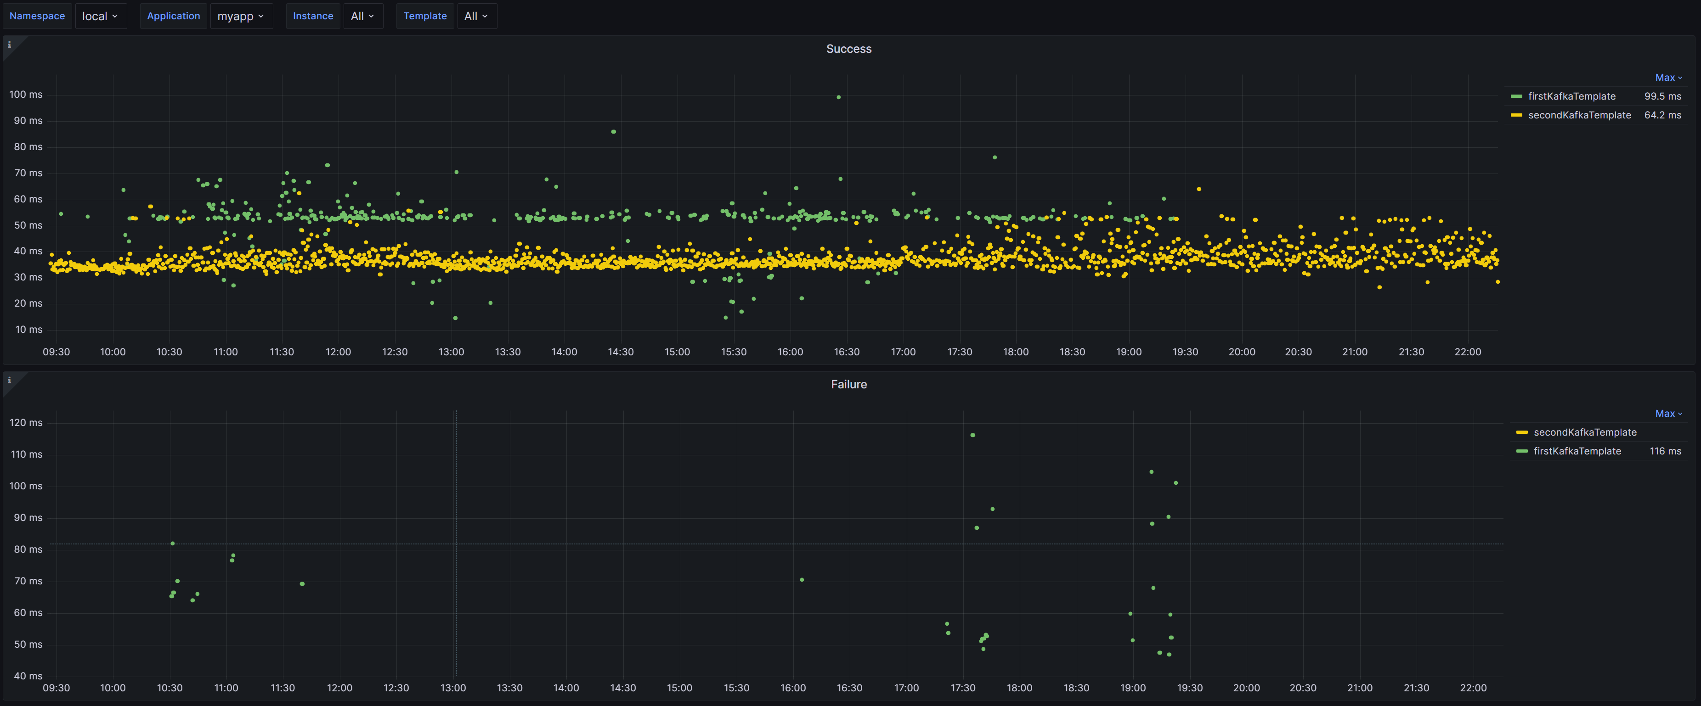
Task: Open the Success panel title menu
Action: tap(848, 49)
